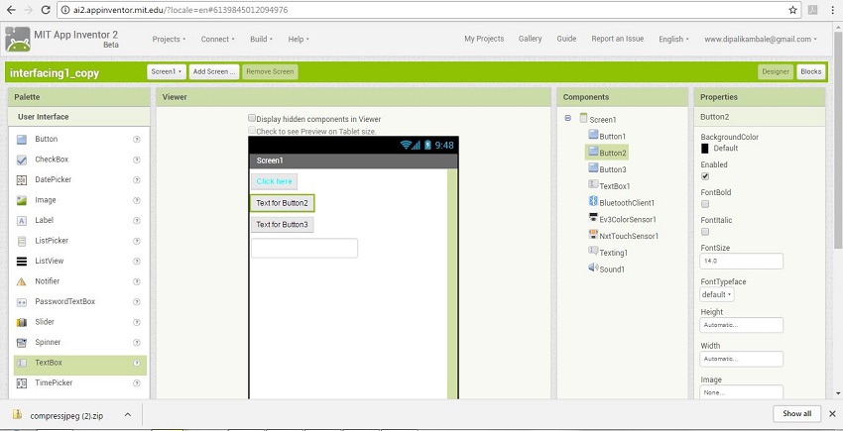Image resolution: width=843 pixels, height=431 pixels.
Task: Click the BluetoothClient1 component icon
Action: click(593, 201)
